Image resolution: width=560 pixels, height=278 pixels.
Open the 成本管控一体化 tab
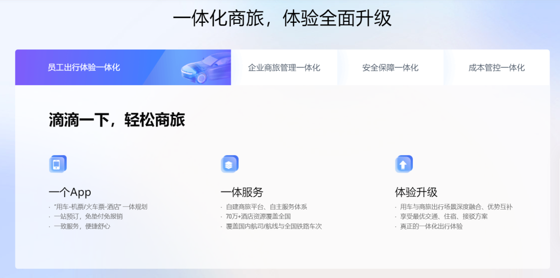pyautogui.click(x=496, y=67)
